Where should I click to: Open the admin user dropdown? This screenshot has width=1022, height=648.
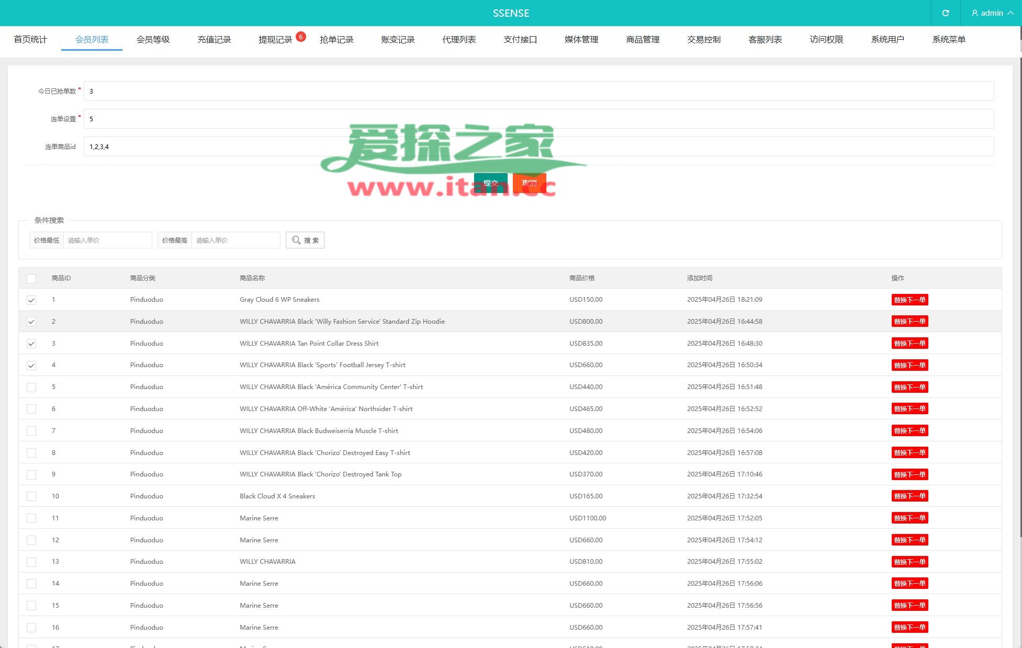(x=992, y=13)
